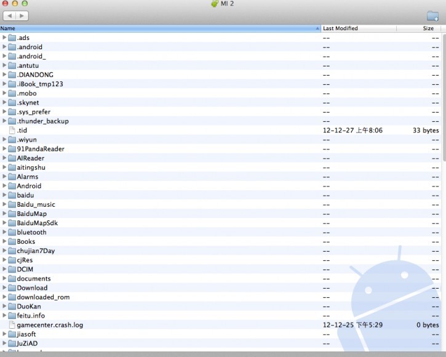Screen dimensions: 446x357
Task: Click the .DIANDONG folder icon
Action: point(12,75)
